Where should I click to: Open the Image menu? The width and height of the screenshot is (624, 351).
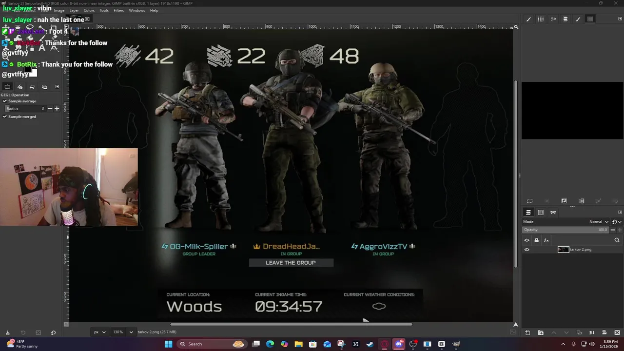pos(59,10)
